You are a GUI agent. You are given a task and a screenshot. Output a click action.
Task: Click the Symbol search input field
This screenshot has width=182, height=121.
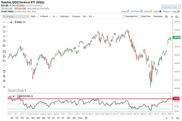click(x=16, y=17)
